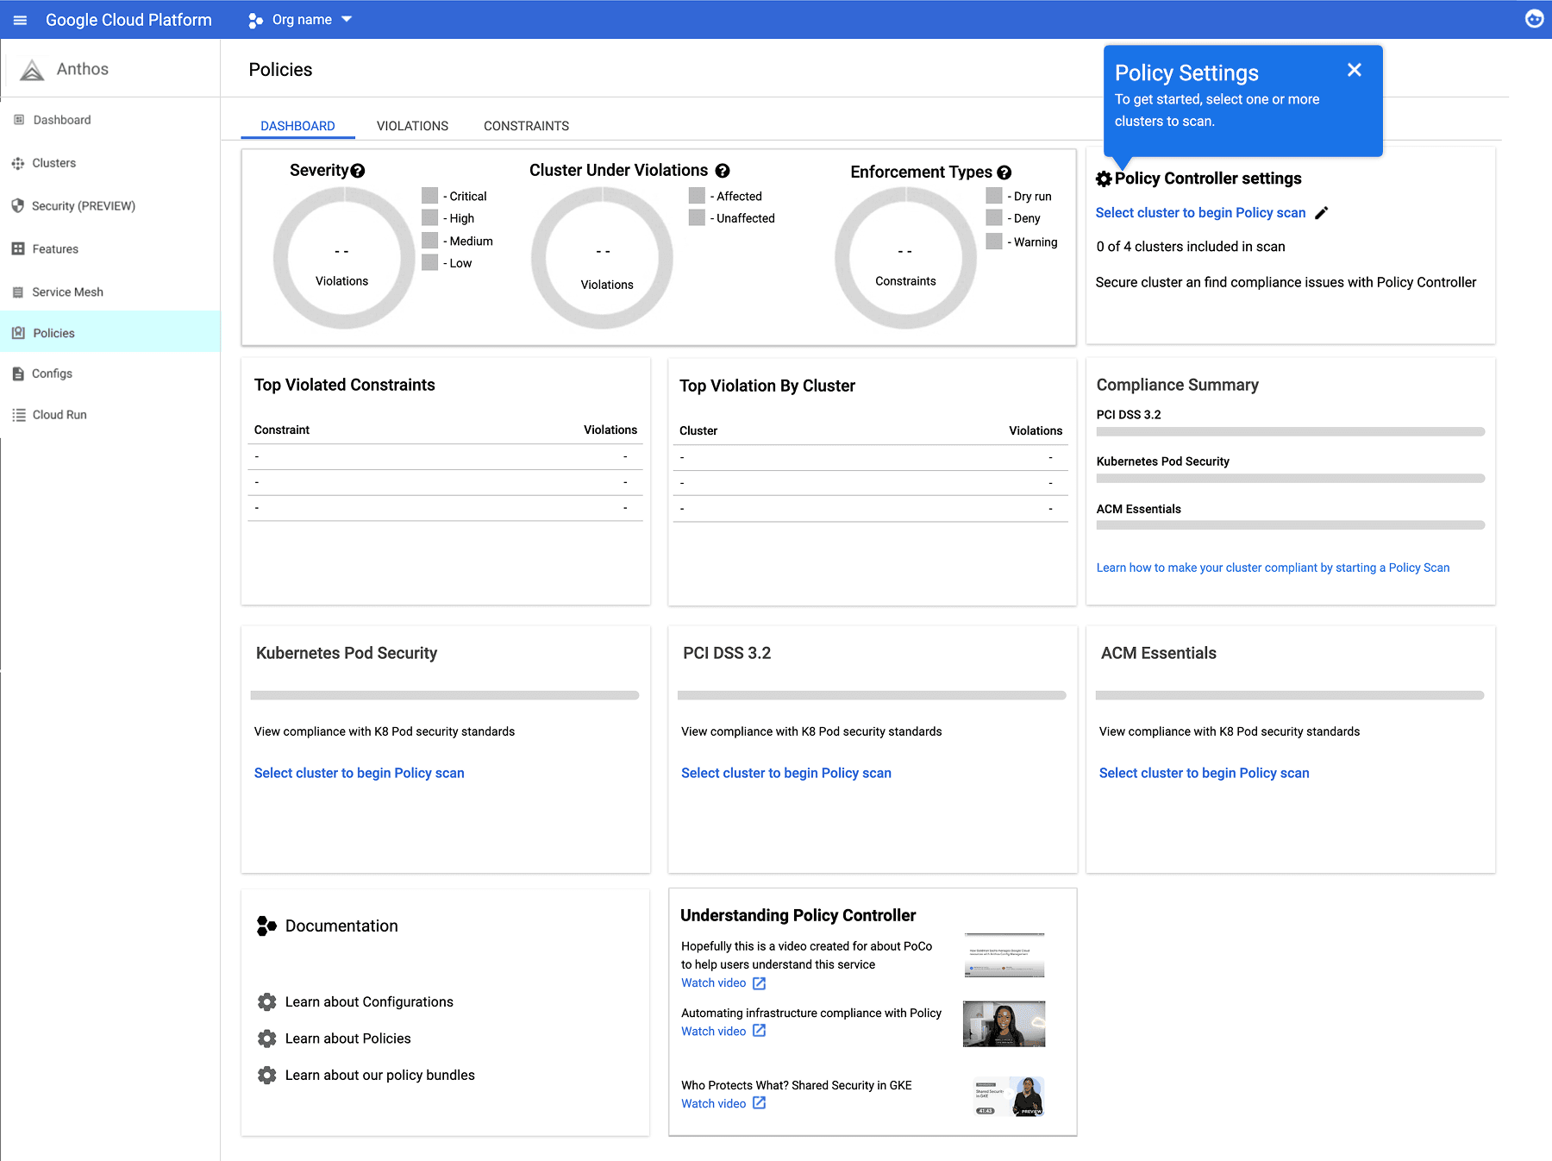Click the Cluster column header in Top Violation By Cluster

pyautogui.click(x=698, y=430)
